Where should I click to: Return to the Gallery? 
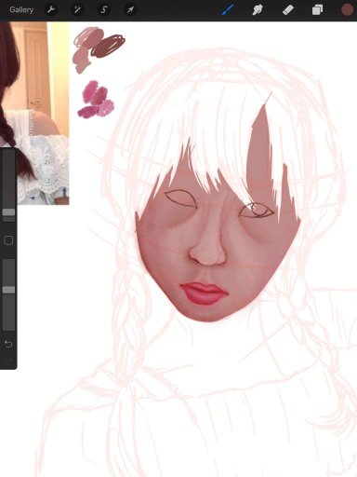21,10
